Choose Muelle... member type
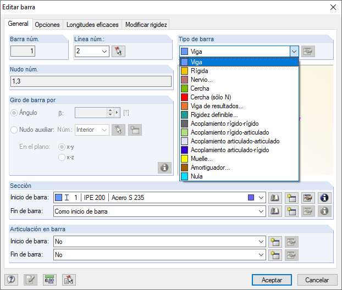The width and height of the screenshot is (342, 290). [239, 159]
